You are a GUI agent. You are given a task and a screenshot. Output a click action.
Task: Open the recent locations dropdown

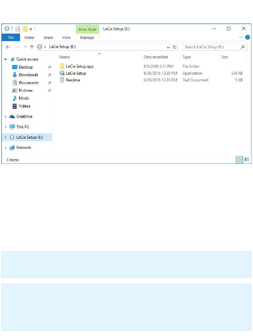click(25, 47)
